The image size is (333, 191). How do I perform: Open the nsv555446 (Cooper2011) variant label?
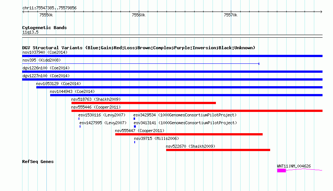point(96,107)
